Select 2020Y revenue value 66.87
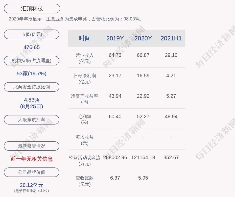Image resolution: width=235 pixels, height=197 pixels. (x=143, y=55)
